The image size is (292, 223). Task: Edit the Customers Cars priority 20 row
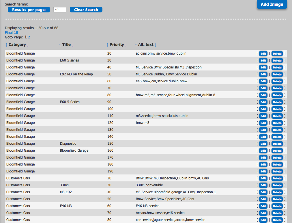point(263,178)
